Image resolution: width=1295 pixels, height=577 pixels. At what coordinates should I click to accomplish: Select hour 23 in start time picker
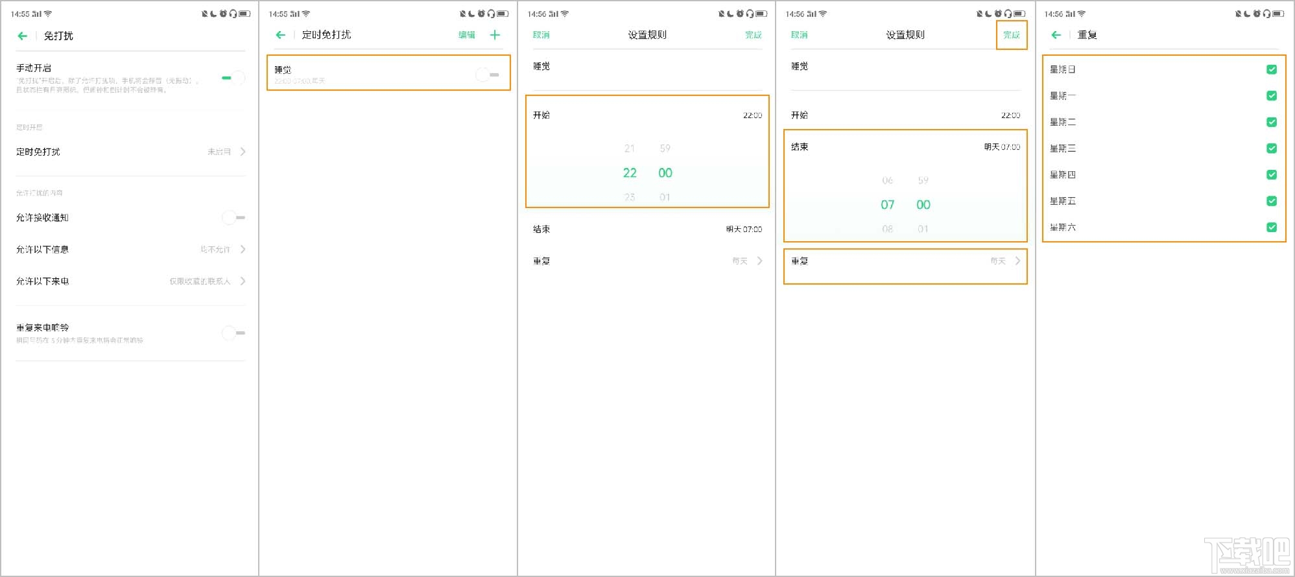tap(630, 197)
